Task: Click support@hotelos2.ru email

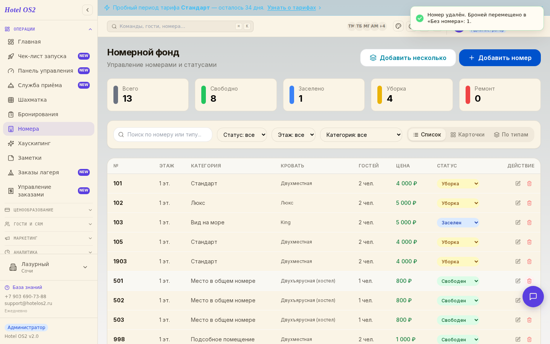Action: tap(28, 303)
